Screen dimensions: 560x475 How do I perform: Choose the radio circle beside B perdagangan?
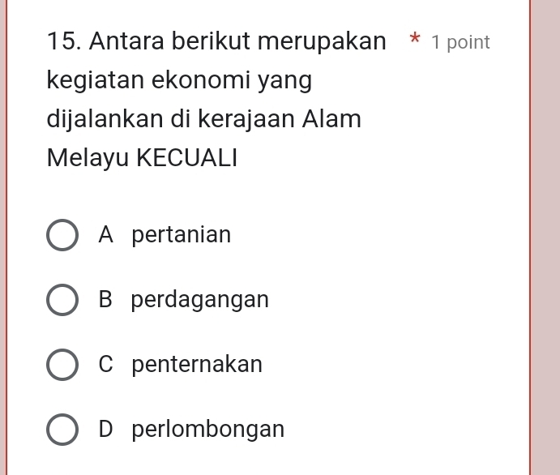pyautogui.click(x=63, y=301)
